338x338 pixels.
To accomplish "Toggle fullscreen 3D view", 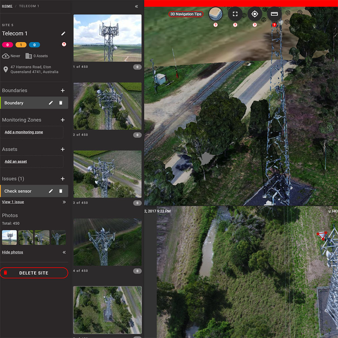I will pos(235,14).
